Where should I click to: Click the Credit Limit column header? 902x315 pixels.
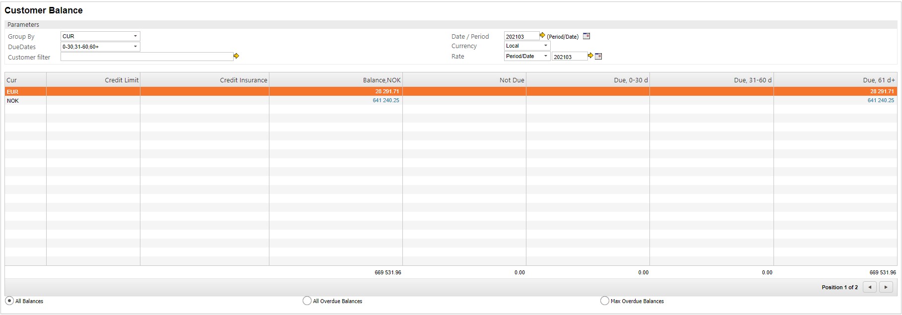[x=122, y=80]
